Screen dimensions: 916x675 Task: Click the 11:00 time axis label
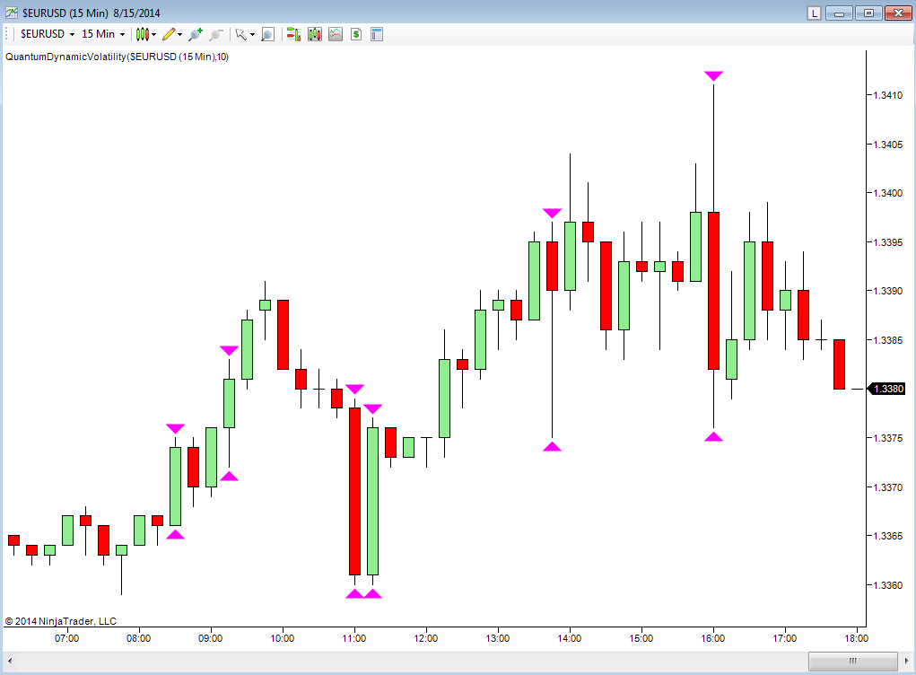pyautogui.click(x=354, y=638)
